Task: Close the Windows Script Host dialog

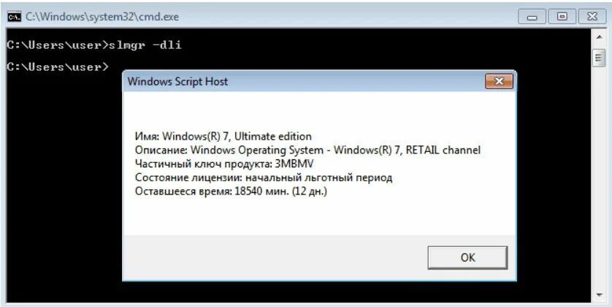Action: pyautogui.click(x=499, y=81)
